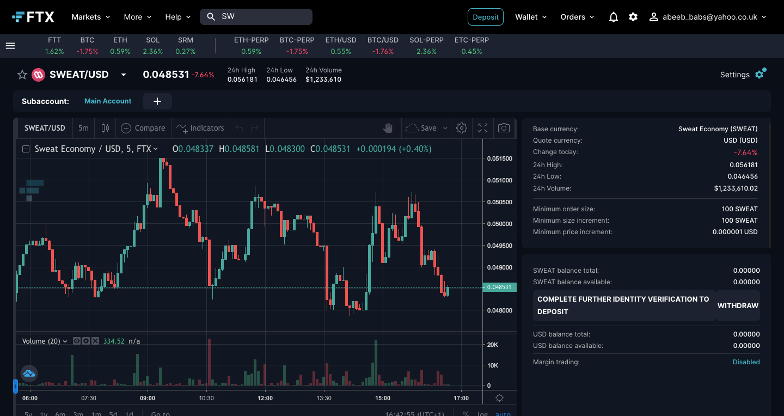Click the Disabled margin trading link
The width and height of the screenshot is (784, 416).
pos(746,362)
